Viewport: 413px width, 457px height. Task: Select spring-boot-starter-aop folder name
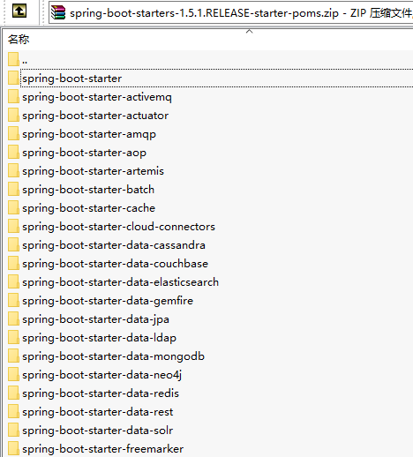(x=84, y=153)
